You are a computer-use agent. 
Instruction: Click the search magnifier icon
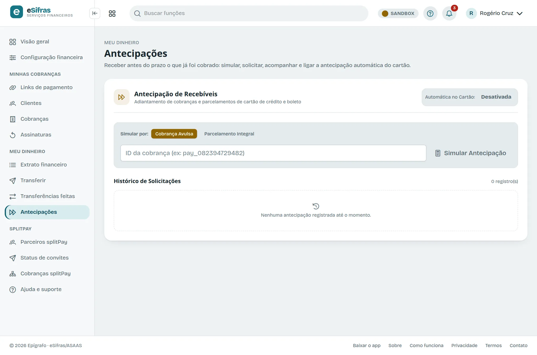click(137, 13)
